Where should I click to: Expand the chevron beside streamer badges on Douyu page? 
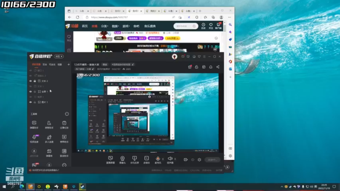[x=216, y=38]
